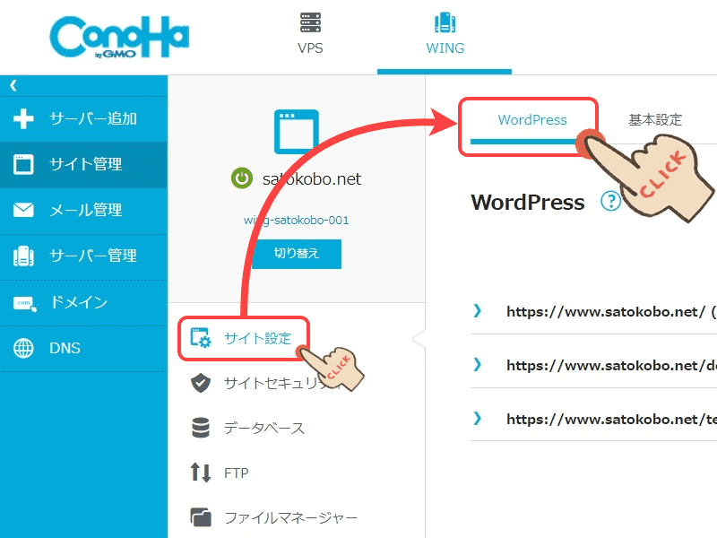Select the WING server icon
This screenshot has height=538, width=717.
coord(445,22)
